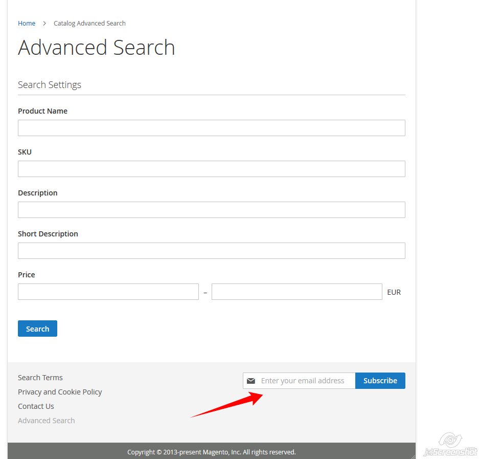This screenshot has height=459, width=480.
Task: Click into the Description input box
Action: 212,210
